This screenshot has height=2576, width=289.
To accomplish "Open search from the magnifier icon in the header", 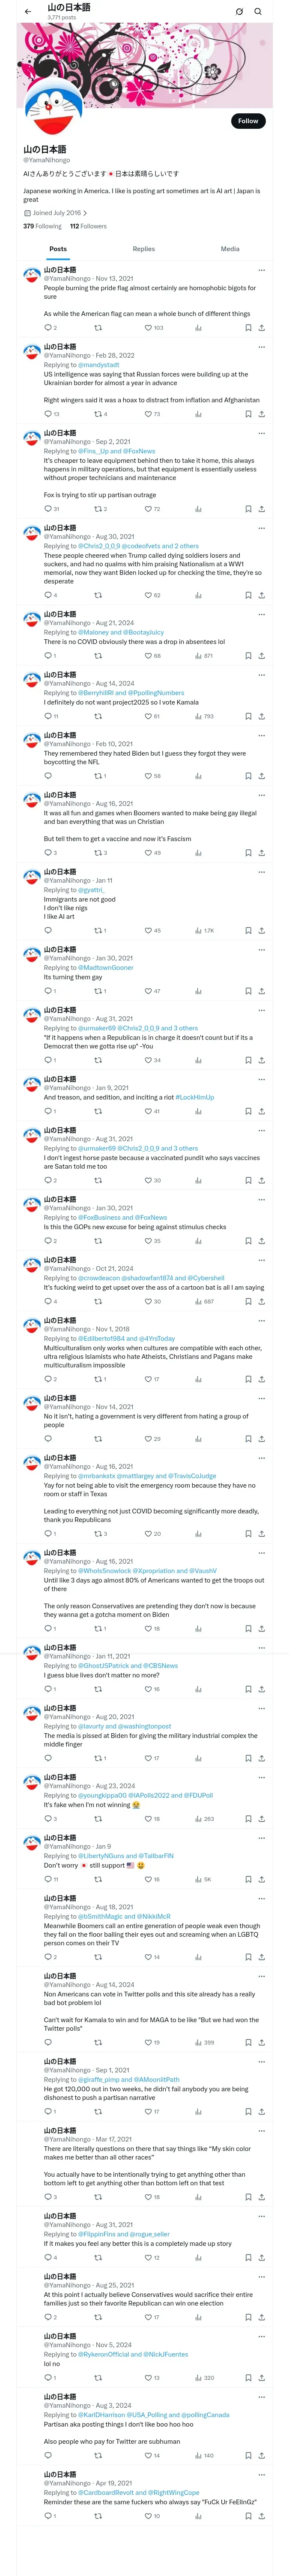I will pyautogui.click(x=258, y=11).
